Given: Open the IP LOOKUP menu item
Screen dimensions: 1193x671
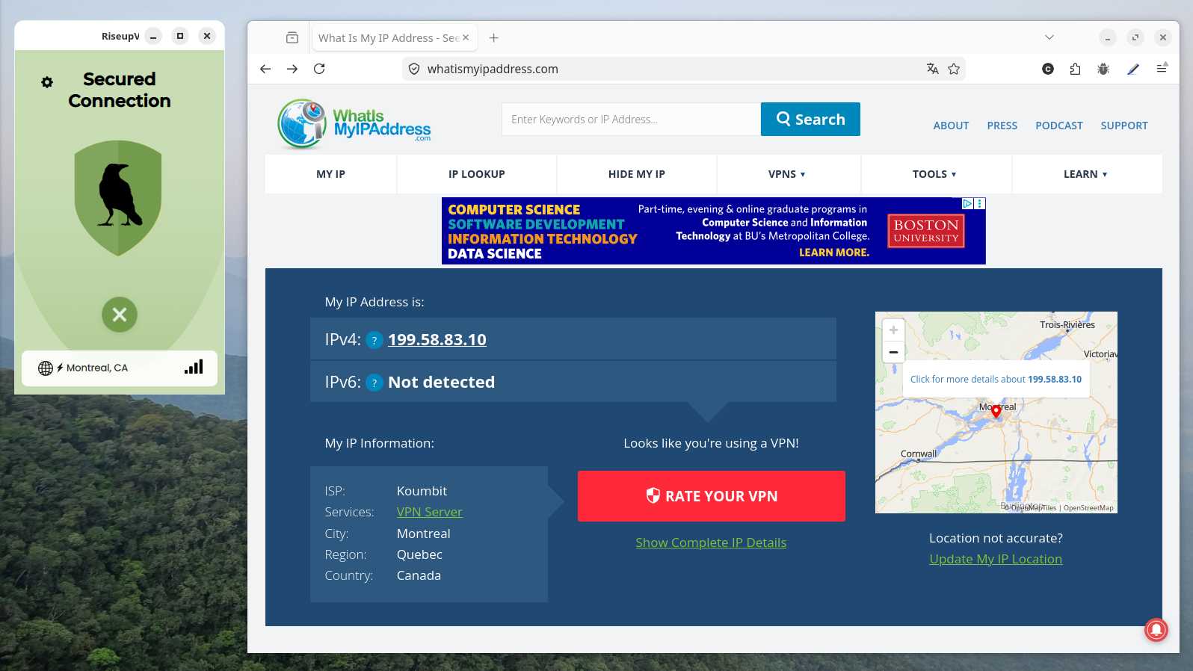Looking at the screenshot, I should [x=476, y=174].
